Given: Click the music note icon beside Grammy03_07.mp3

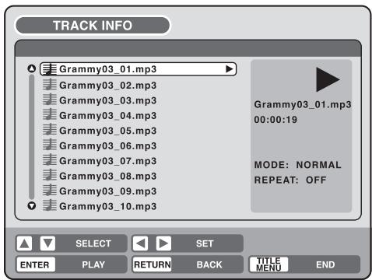Looking at the screenshot, I should pos(50,160).
